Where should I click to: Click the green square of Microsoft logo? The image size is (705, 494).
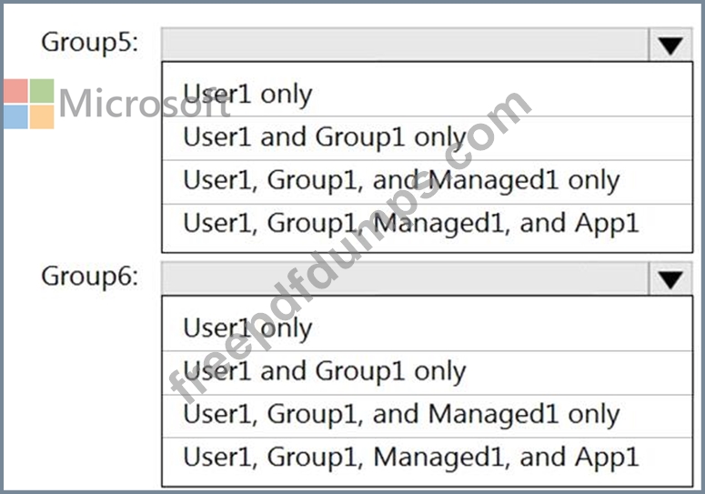coord(42,91)
